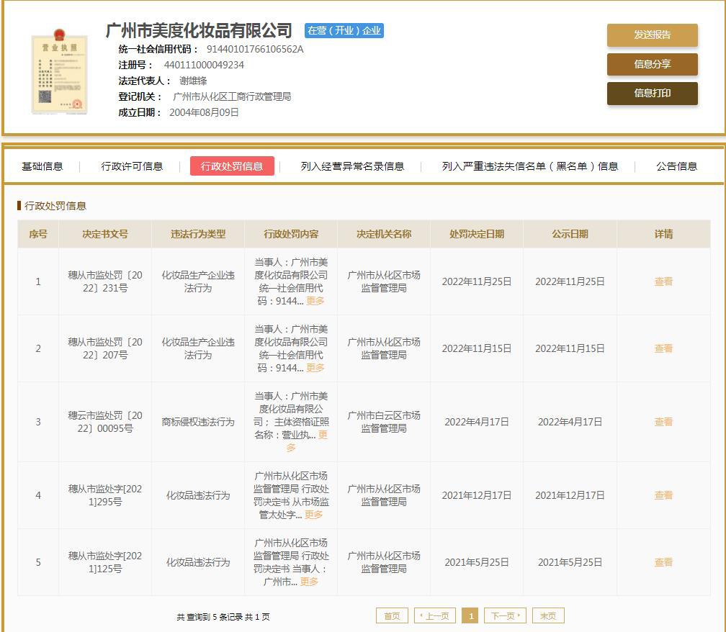Select the 行政处罚信息 tab

tap(232, 166)
